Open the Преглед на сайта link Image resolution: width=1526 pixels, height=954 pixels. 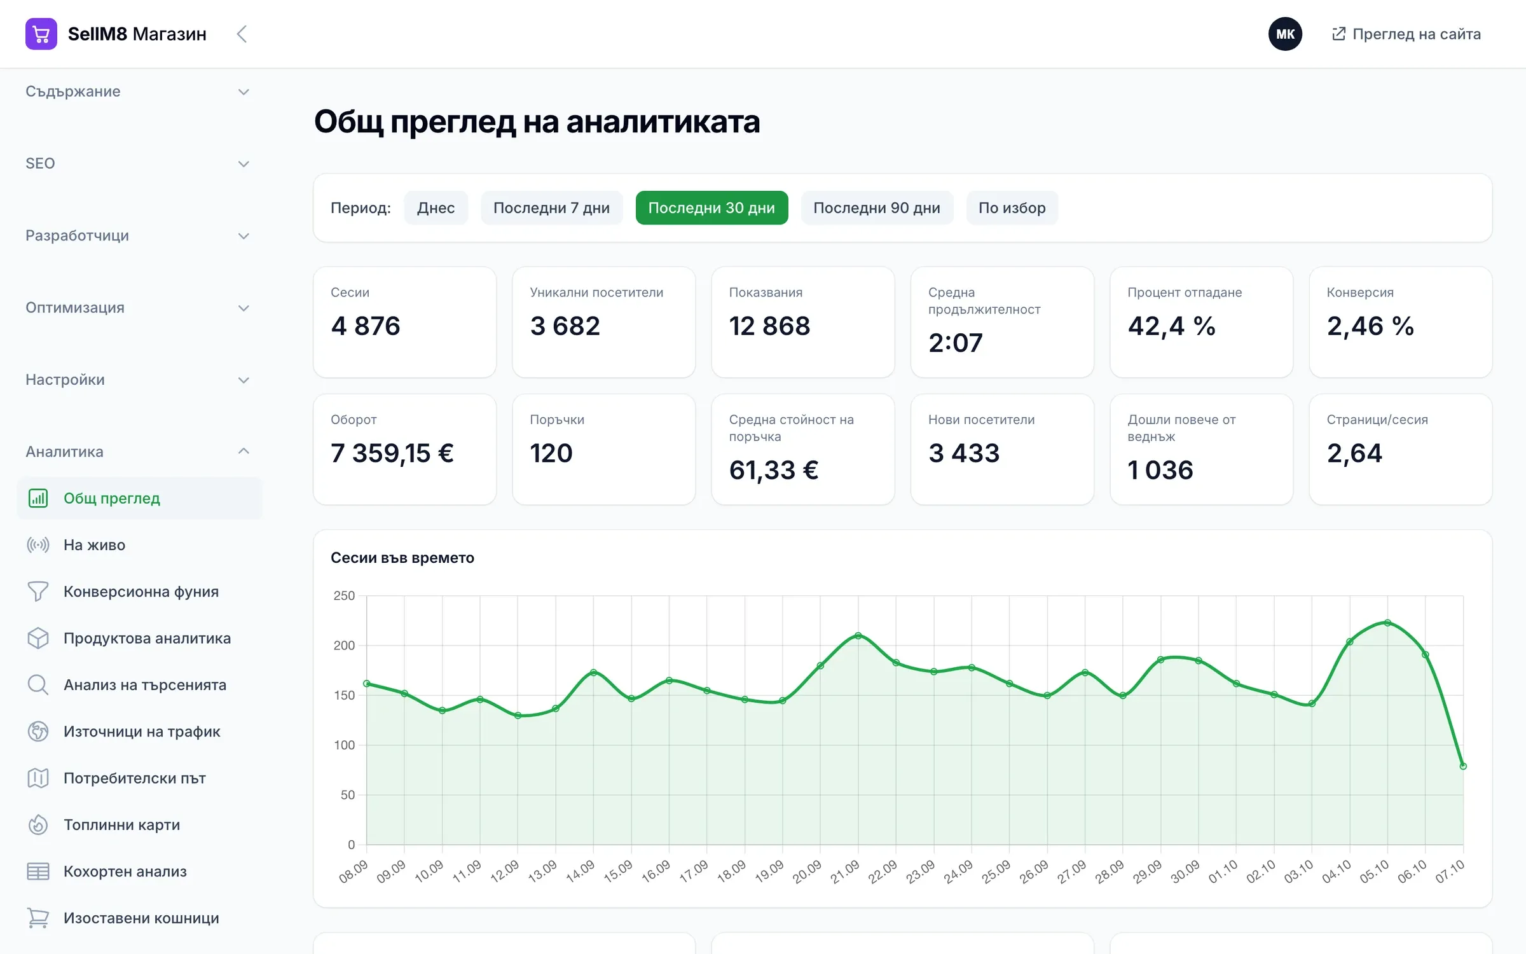tap(1406, 34)
